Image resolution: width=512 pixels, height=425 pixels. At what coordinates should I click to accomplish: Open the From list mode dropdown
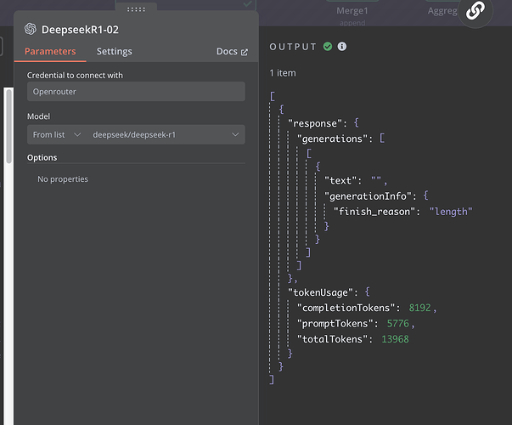click(56, 134)
